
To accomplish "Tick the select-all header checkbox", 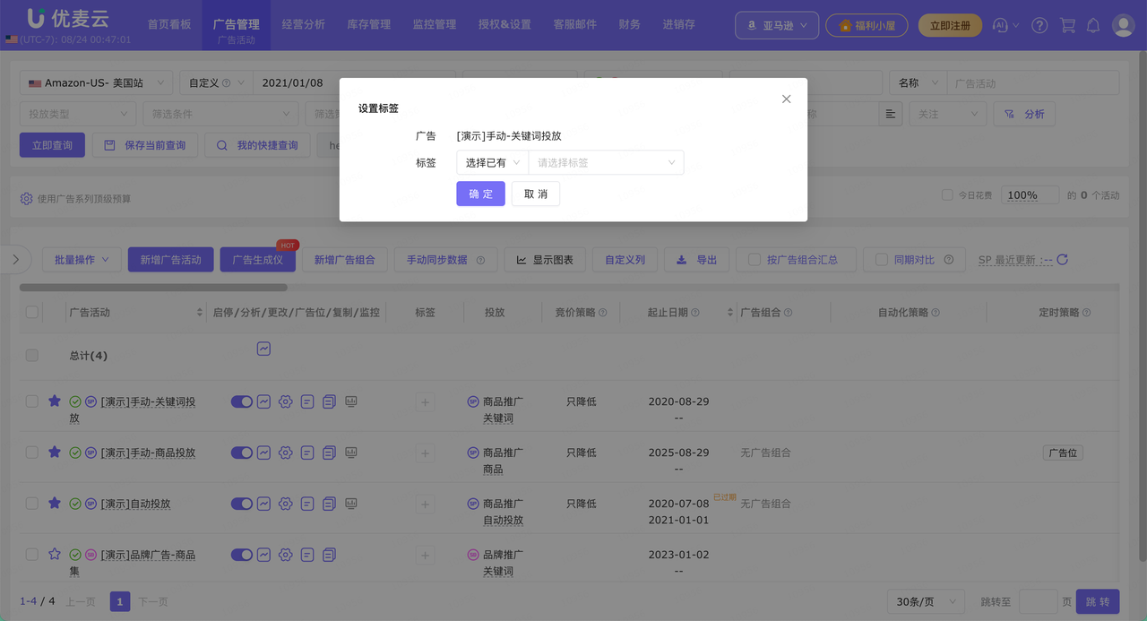I will pyautogui.click(x=32, y=313).
